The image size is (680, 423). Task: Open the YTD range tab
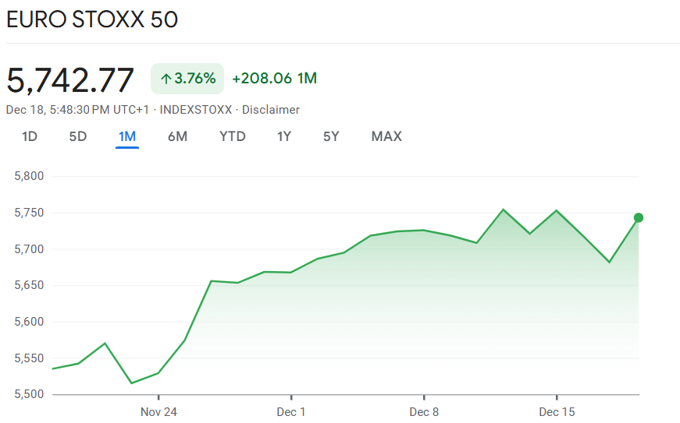pos(233,136)
